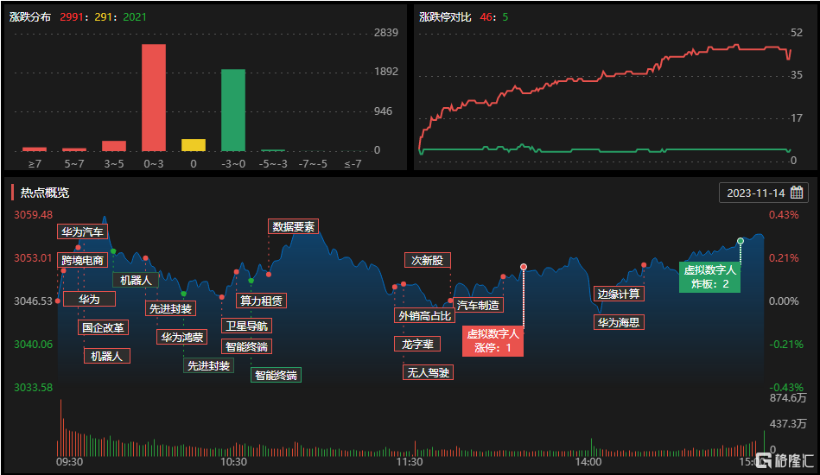Click the 国企改革 hotspot tag
This screenshot has height=475, width=820.
(103, 327)
